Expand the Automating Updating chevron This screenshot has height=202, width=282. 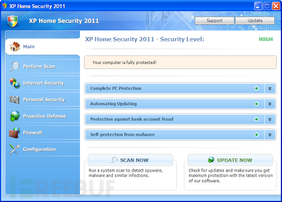click(270, 104)
